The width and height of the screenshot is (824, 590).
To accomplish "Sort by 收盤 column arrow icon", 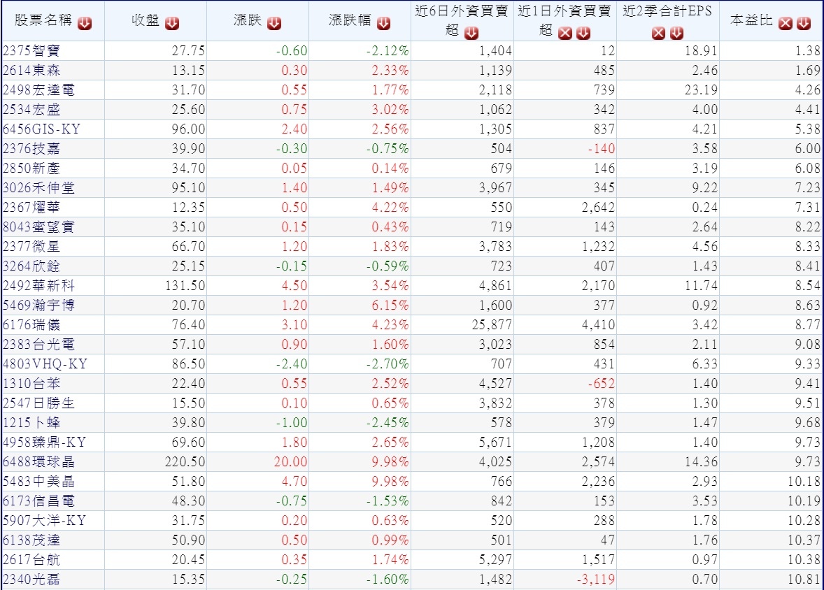I will coord(172,23).
